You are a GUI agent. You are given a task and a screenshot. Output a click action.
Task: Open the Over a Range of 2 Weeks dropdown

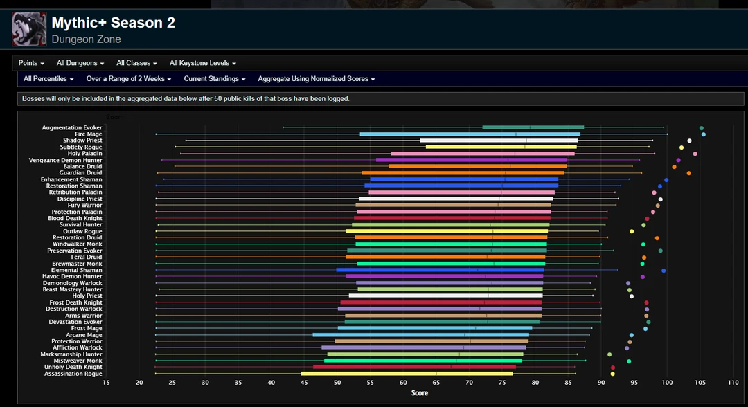(128, 78)
